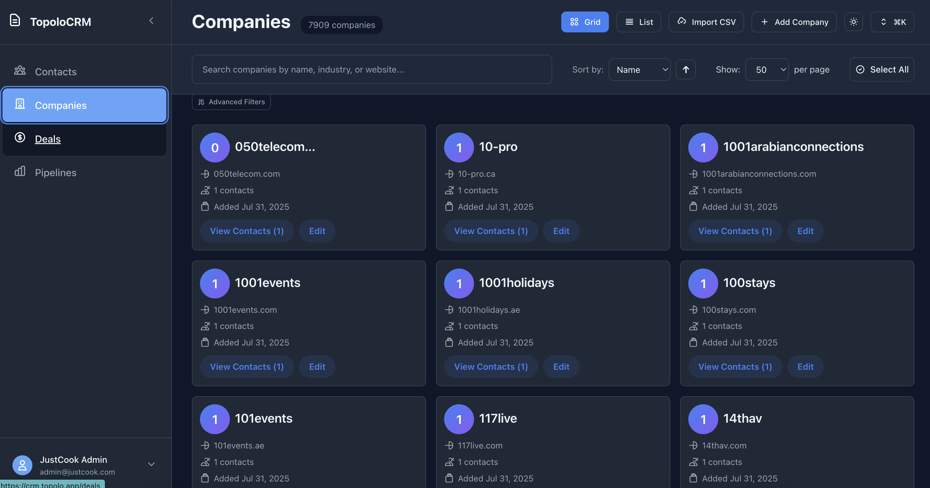The image size is (930, 488).
Task: View Contacts for 1001holidays
Action: (x=491, y=366)
